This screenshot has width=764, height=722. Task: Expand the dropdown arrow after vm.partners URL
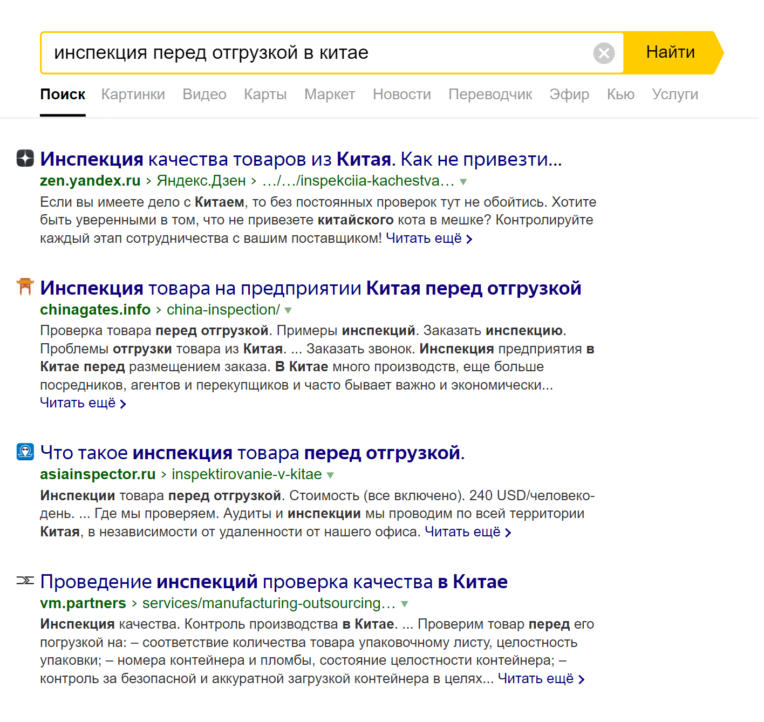[404, 604]
